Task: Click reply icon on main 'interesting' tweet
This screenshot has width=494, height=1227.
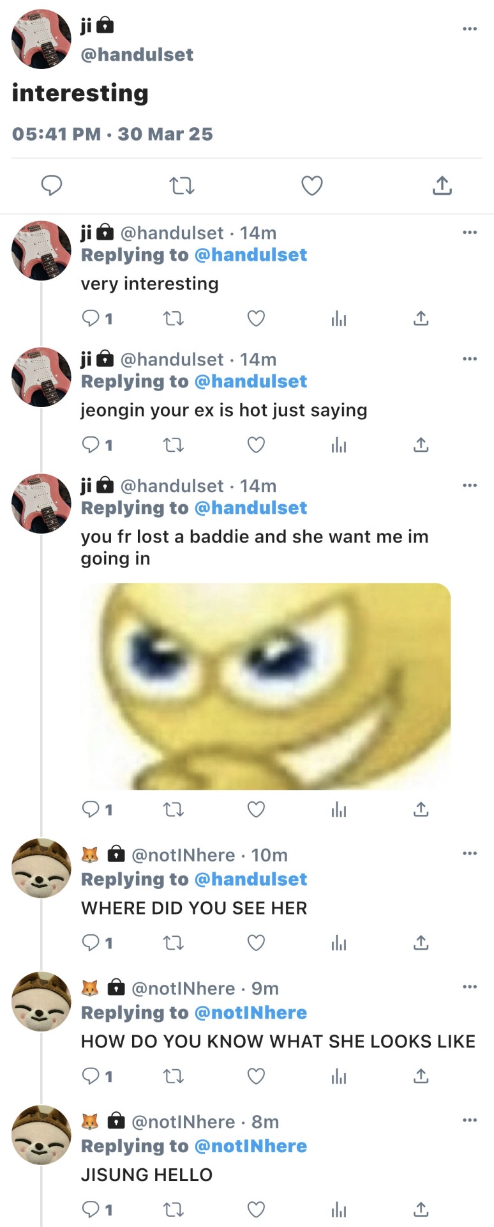Action: (52, 186)
